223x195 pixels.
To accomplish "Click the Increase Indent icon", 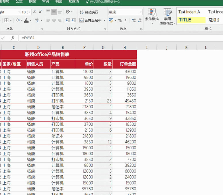I will coord(74,21).
